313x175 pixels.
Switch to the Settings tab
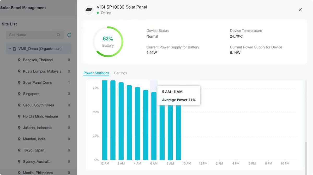pos(121,73)
